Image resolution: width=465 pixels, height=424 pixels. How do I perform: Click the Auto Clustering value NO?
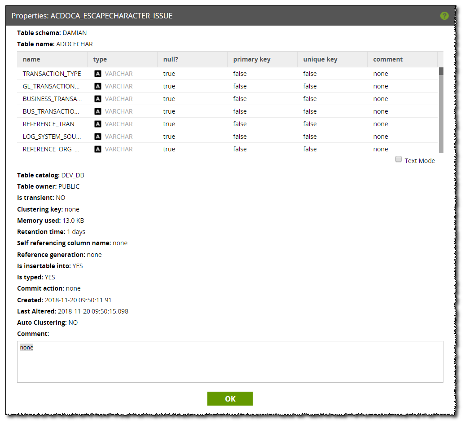pos(73,323)
